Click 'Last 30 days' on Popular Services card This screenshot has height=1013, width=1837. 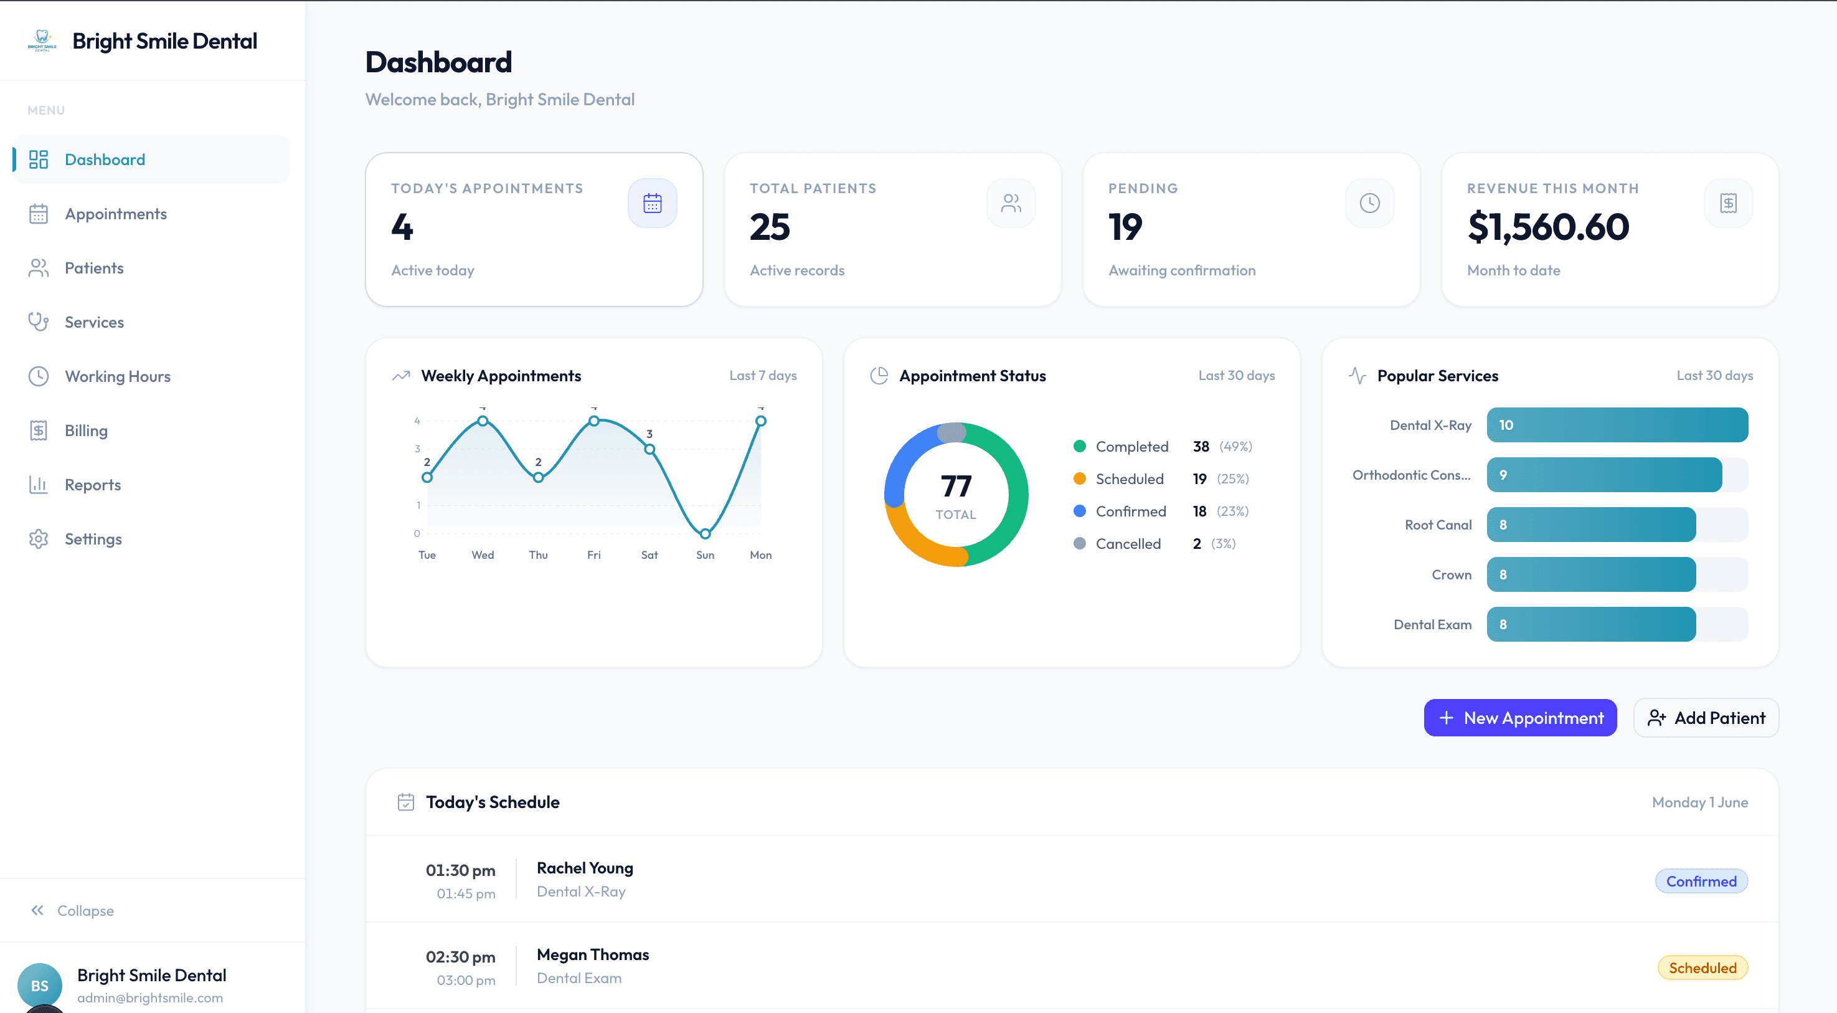1715,375
